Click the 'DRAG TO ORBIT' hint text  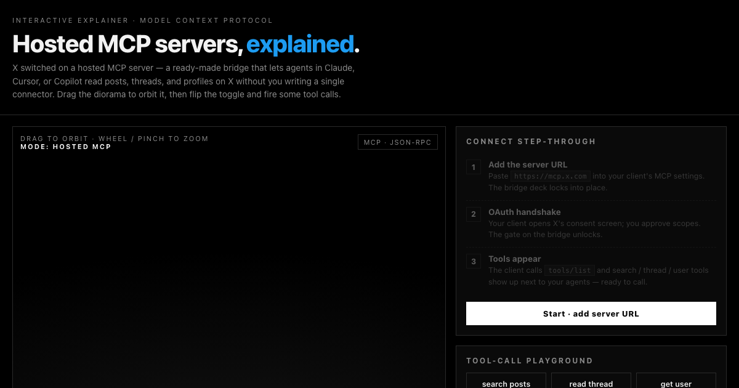pyautogui.click(x=54, y=139)
